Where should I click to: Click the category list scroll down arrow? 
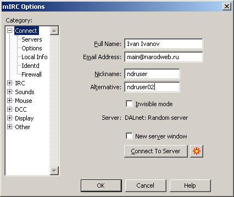click(x=54, y=171)
